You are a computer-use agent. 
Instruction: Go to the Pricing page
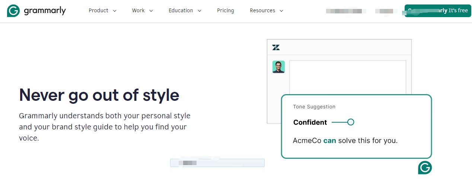click(226, 10)
